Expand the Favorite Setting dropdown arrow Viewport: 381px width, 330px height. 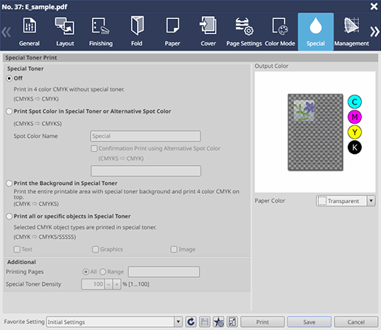[178, 322]
